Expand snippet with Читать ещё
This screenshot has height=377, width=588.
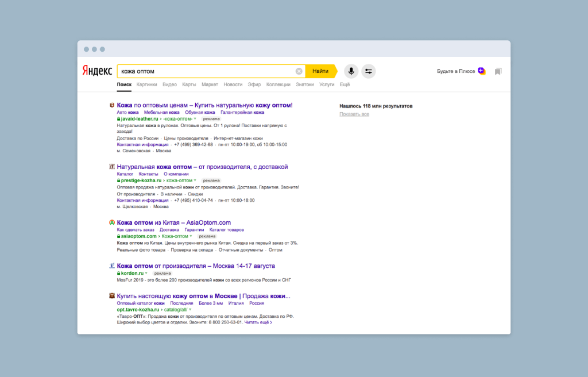pyautogui.click(x=258, y=322)
